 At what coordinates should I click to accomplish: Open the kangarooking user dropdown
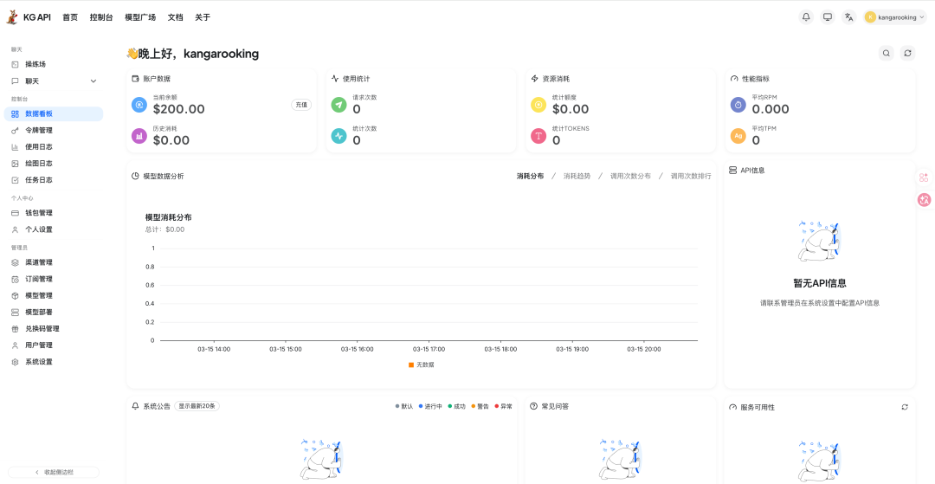tap(895, 17)
